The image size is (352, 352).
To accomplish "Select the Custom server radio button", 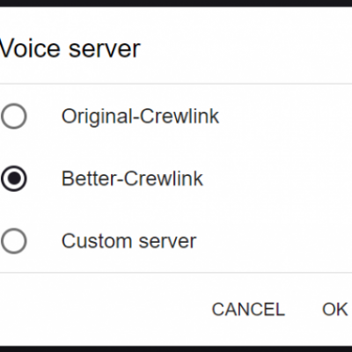I will pos(14,241).
